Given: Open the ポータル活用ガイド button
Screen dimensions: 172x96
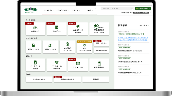Looking at the screenshot, I should (x=143, y=9).
